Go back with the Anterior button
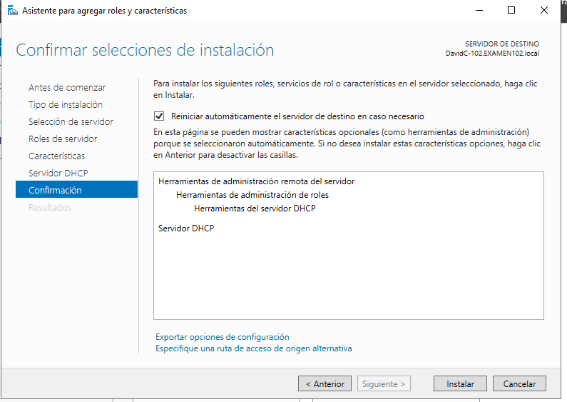The width and height of the screenshot is (567, 402). pos(325,383)
